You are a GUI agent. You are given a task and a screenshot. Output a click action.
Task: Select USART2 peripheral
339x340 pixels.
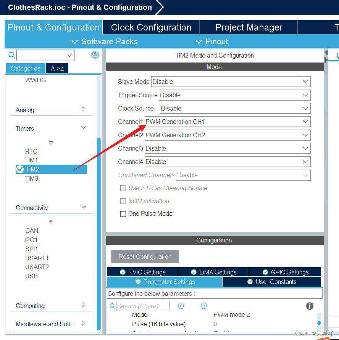37,267
